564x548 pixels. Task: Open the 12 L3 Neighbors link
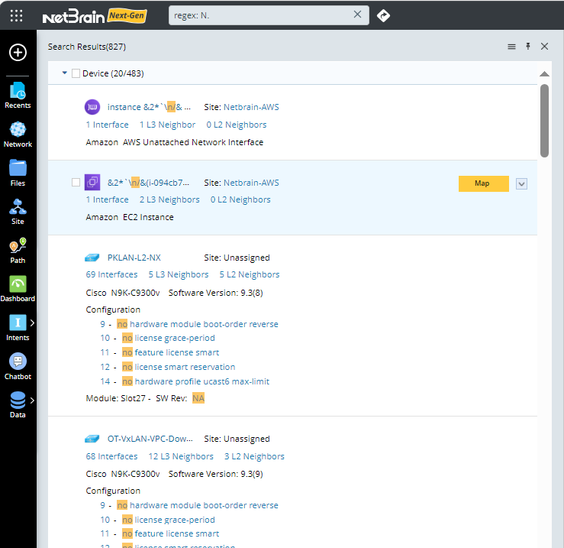tap(181, 456)
